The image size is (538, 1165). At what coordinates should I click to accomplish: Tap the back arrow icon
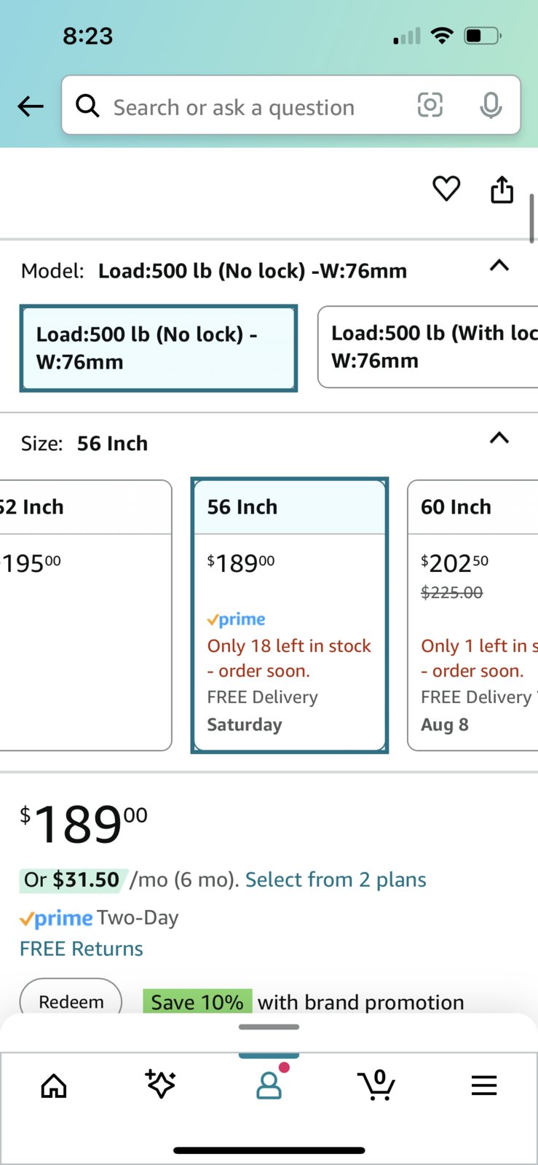tap(31, 106)
